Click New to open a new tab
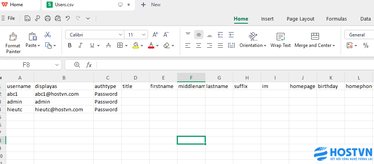The width and height of the screenshot is (374, 164). [x=151, y=5]
